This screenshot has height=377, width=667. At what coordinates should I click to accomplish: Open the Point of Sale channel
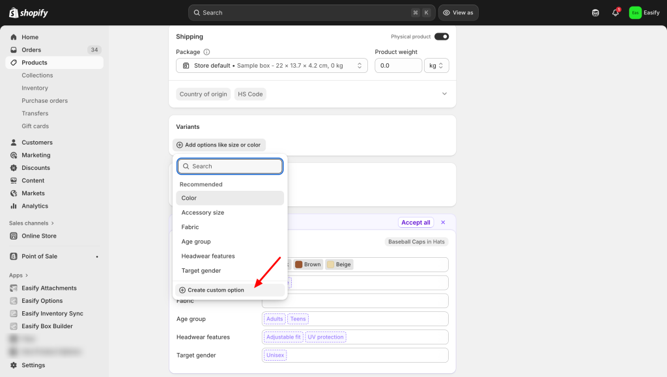[39, 257]
